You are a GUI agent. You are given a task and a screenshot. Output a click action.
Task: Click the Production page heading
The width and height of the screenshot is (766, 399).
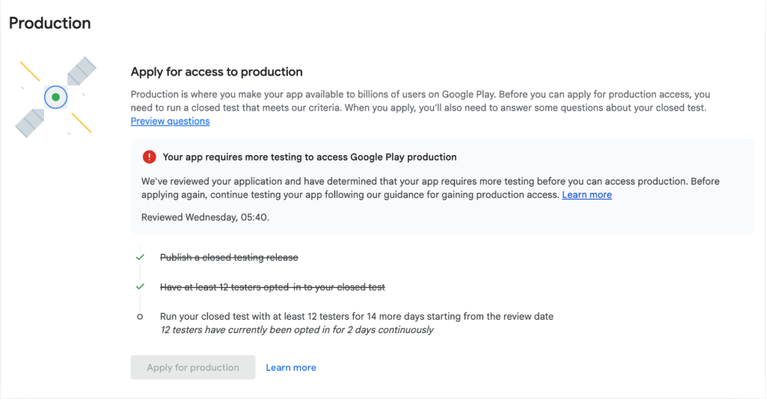coord(49,23)
